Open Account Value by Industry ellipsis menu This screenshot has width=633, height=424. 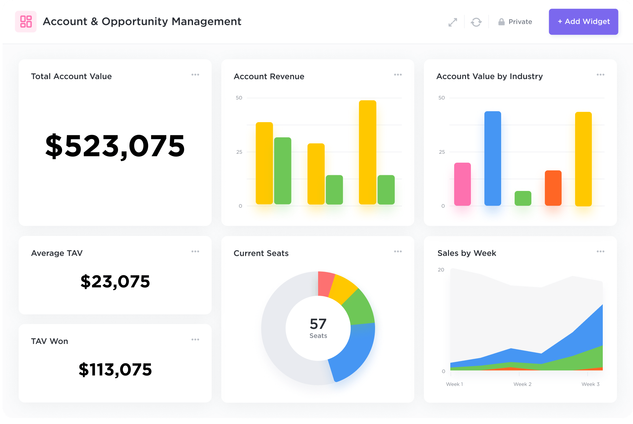[600, 75]
